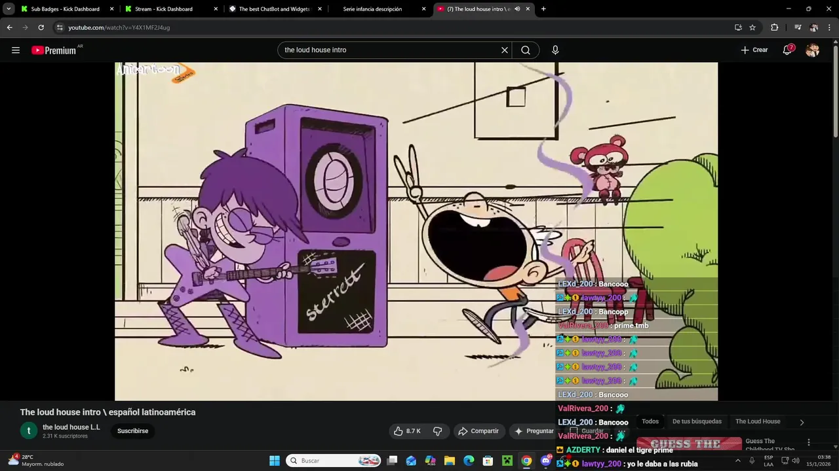Image resolution: width=839 pixels, height=471 pixels.
Task: View site information icon in address bar
Action: [x=60, y=27]
